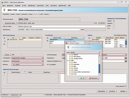Toggle the Saatgut checkbox
The image size is (130, 98).
114,21
